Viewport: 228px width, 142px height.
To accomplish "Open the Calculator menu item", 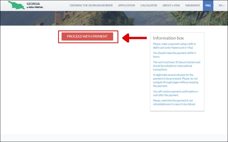I will click(x=148, y=5).
